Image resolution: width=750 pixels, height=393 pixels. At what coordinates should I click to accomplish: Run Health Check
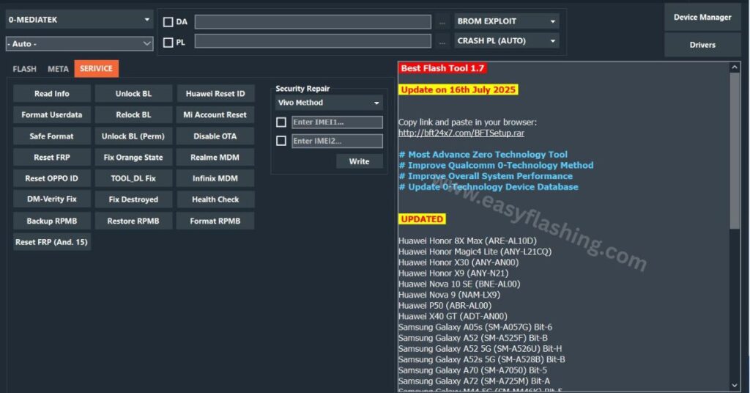point(215,199)
